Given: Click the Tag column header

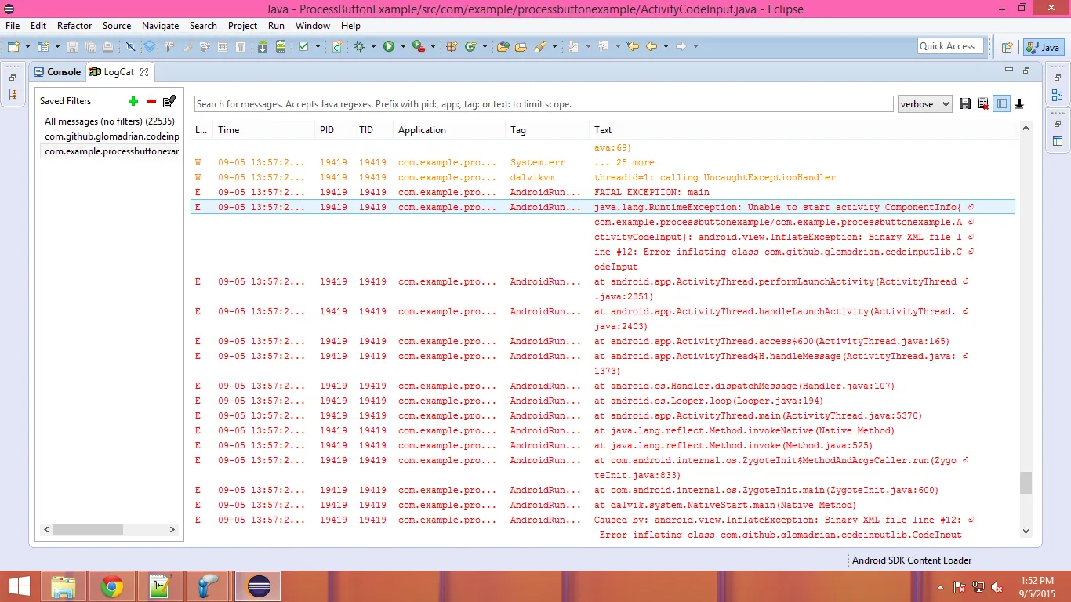Looking at the screenshot, I should 547,130.
